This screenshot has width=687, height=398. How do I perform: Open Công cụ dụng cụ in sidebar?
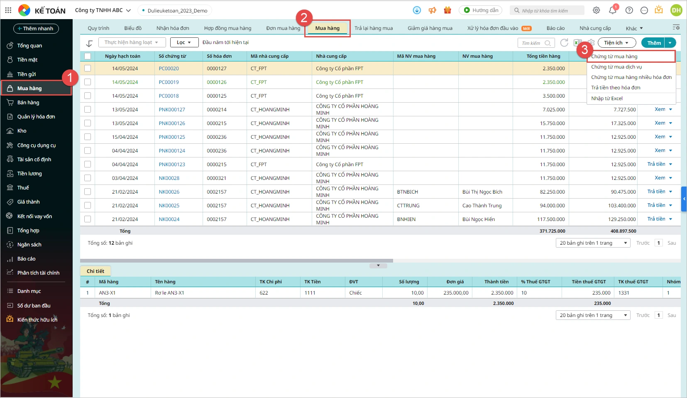(x=37, y=145)
